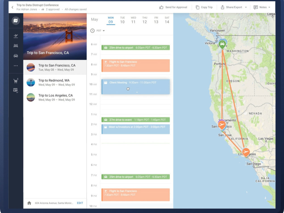Image resolution: width=284 pixels, height=213 pixels.
Task: Open Client Meeting 9:30am event
Action: (x=135, y=87)
